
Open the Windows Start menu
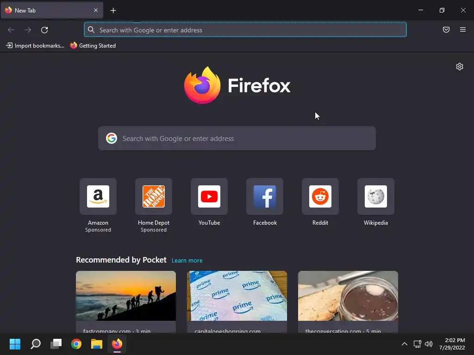[x=15, y=344]
